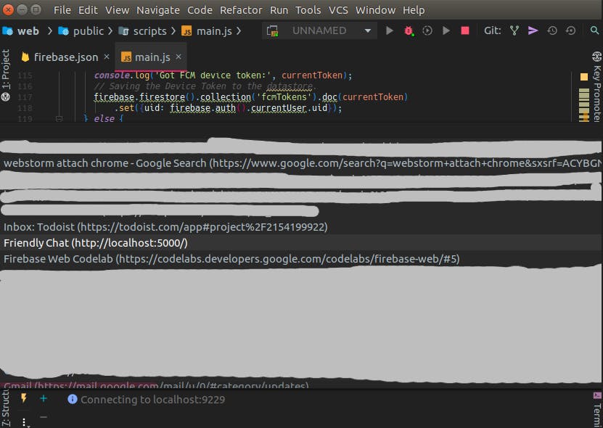
Task: Click currentToken in console.log line
Action: point(312,75)
